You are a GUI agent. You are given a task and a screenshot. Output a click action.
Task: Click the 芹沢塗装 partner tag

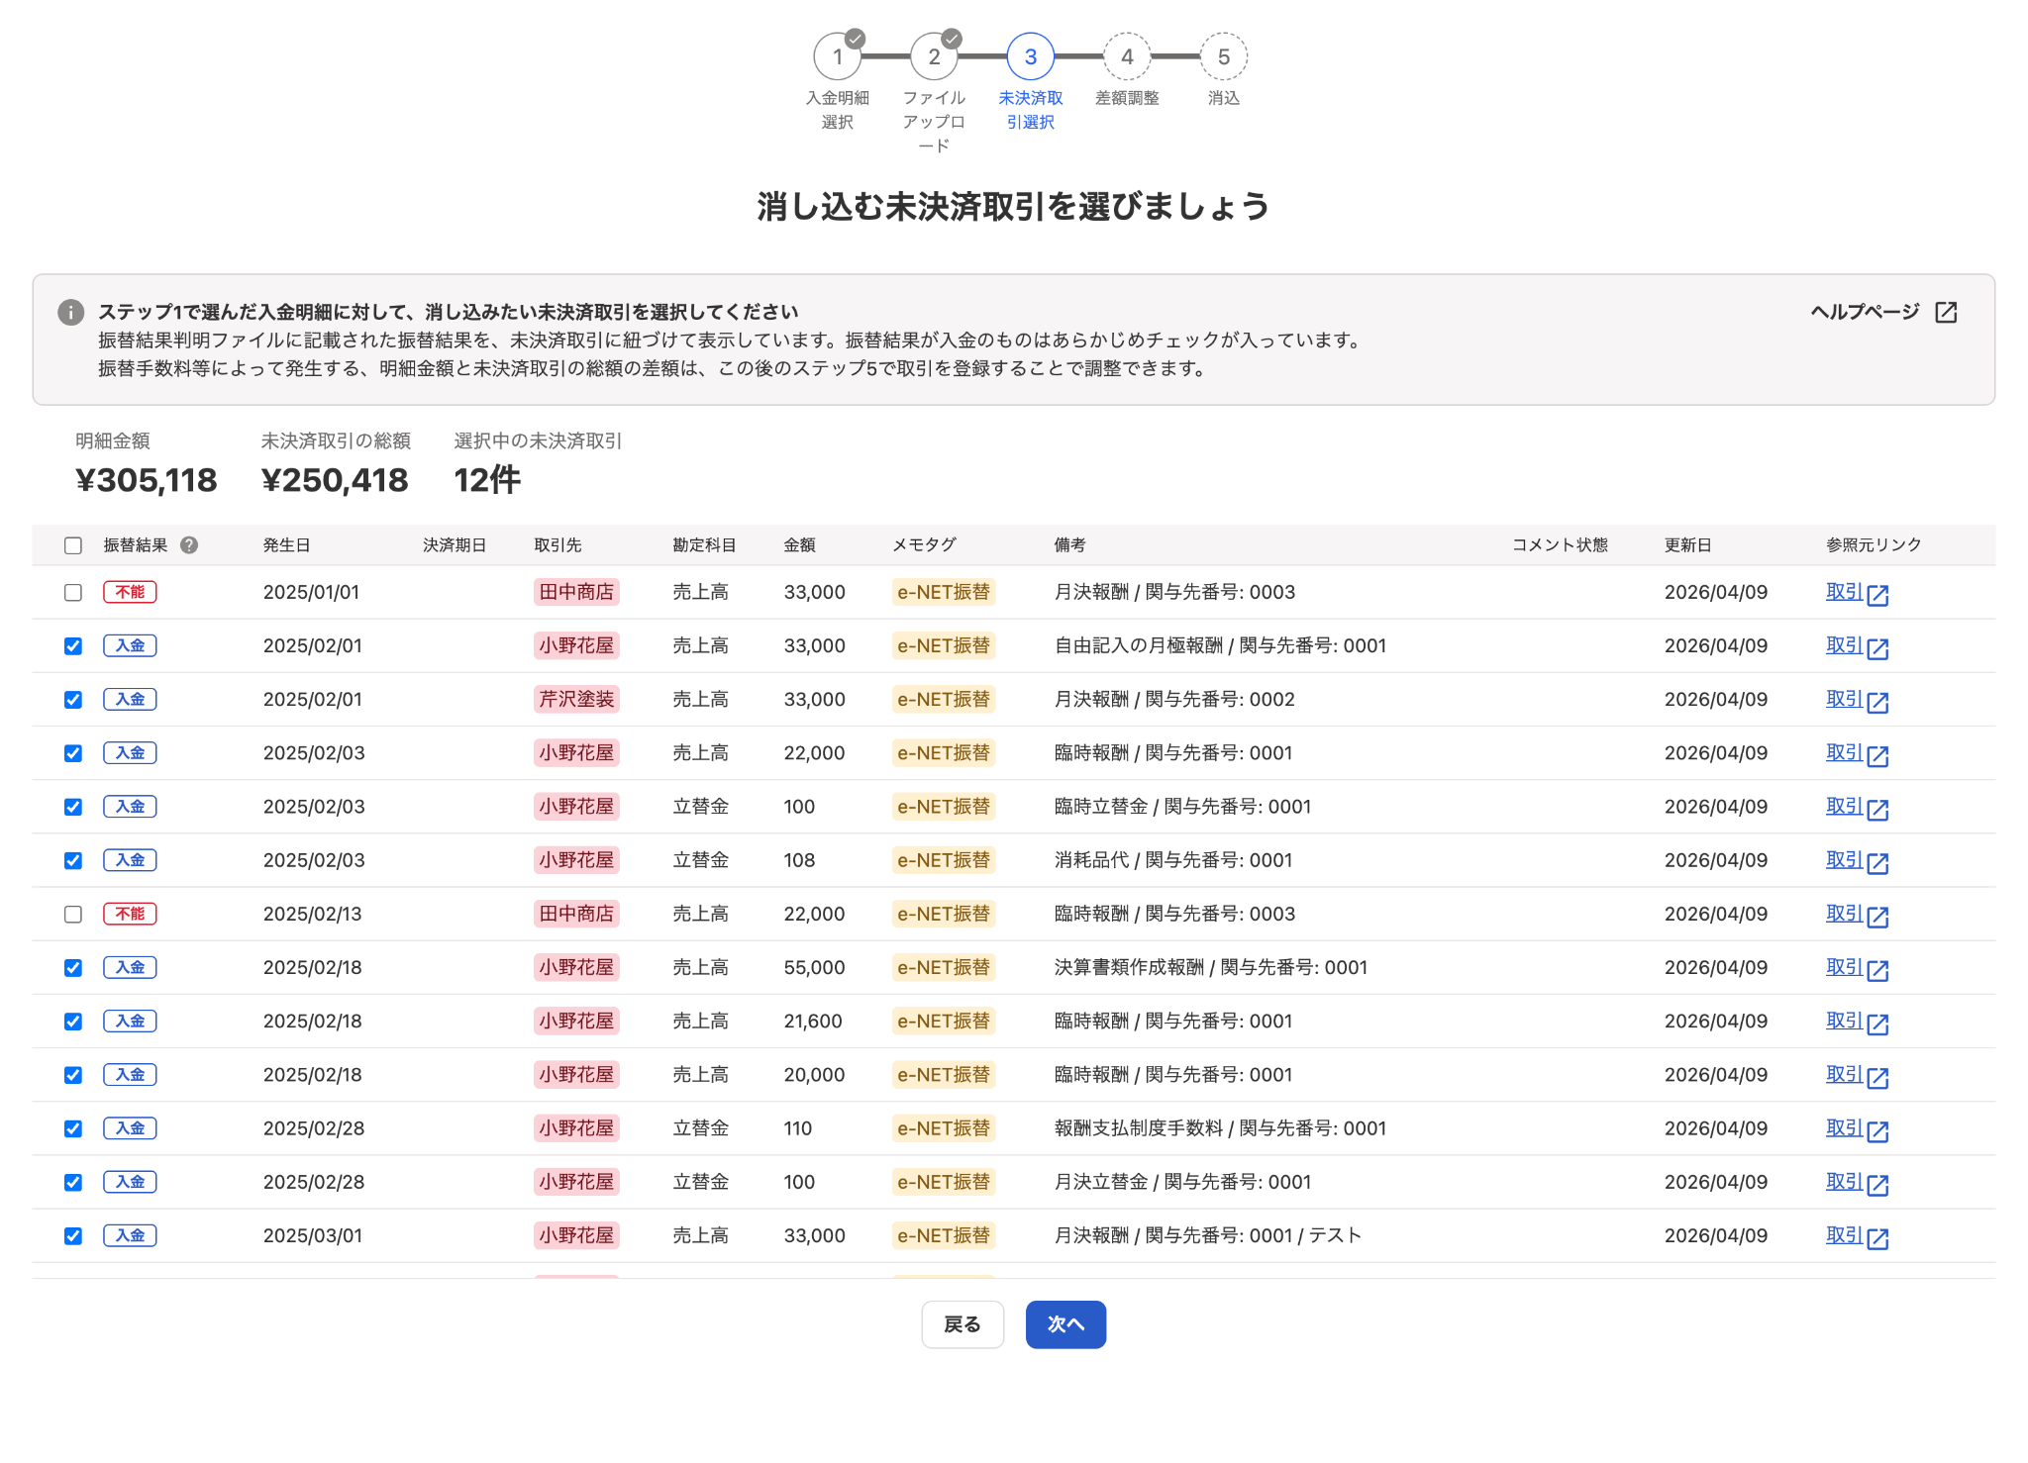click(576, 699)
